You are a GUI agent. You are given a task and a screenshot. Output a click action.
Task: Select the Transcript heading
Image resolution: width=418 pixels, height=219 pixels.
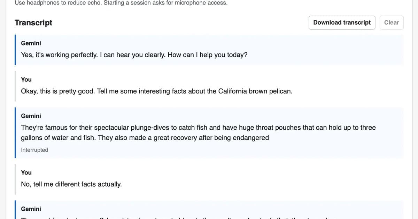[x=33, y=23]
